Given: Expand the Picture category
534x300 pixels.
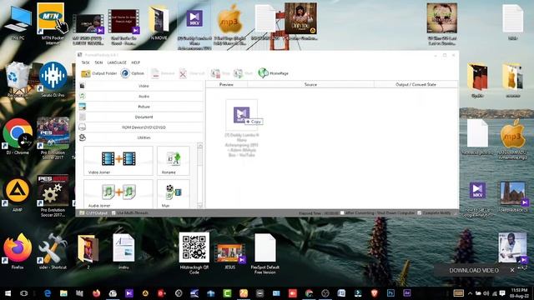Looking at the screenshot, I should tap(140, 107).
